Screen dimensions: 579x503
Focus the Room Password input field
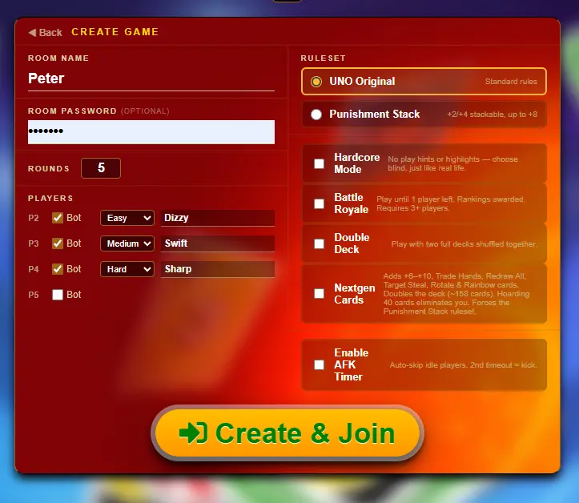[151, 132]
